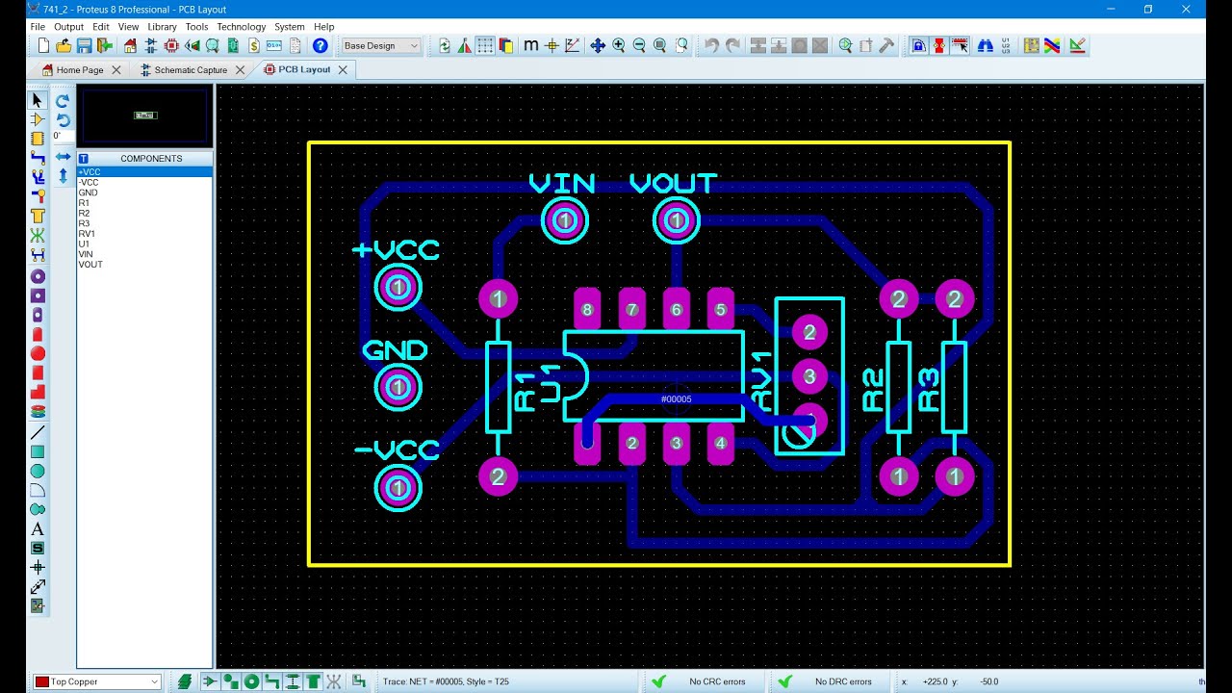
Task: Open Bill of Materials toolbar icon
Action: (x=253, y=45)
